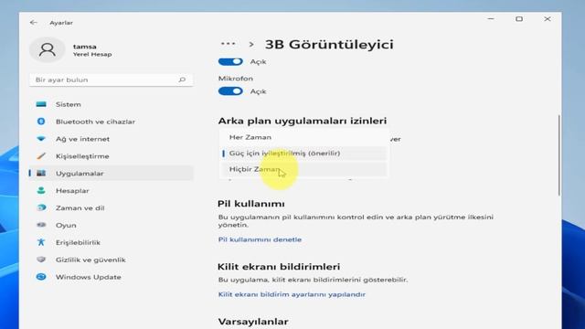585x329 pixels.
Task: Click the Erişilebilirlik figure icon
Action: 41,242
